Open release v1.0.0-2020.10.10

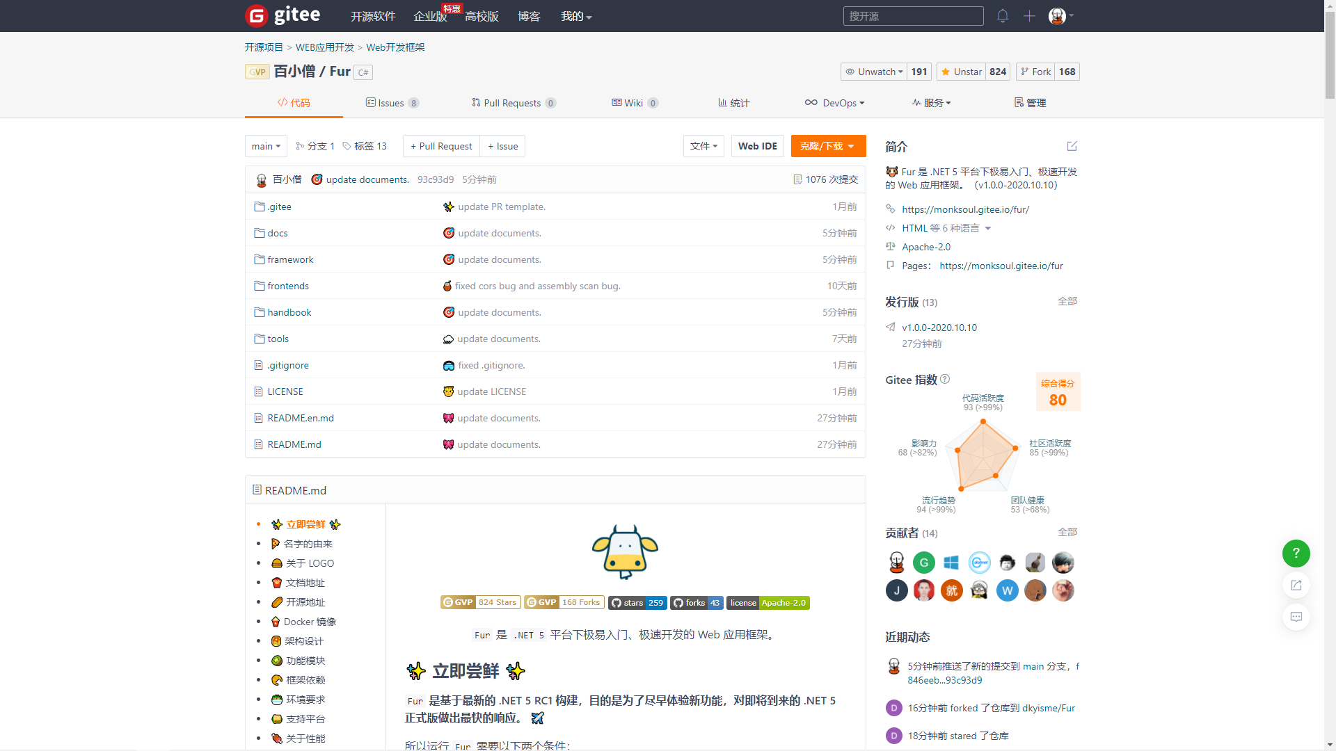939,328
